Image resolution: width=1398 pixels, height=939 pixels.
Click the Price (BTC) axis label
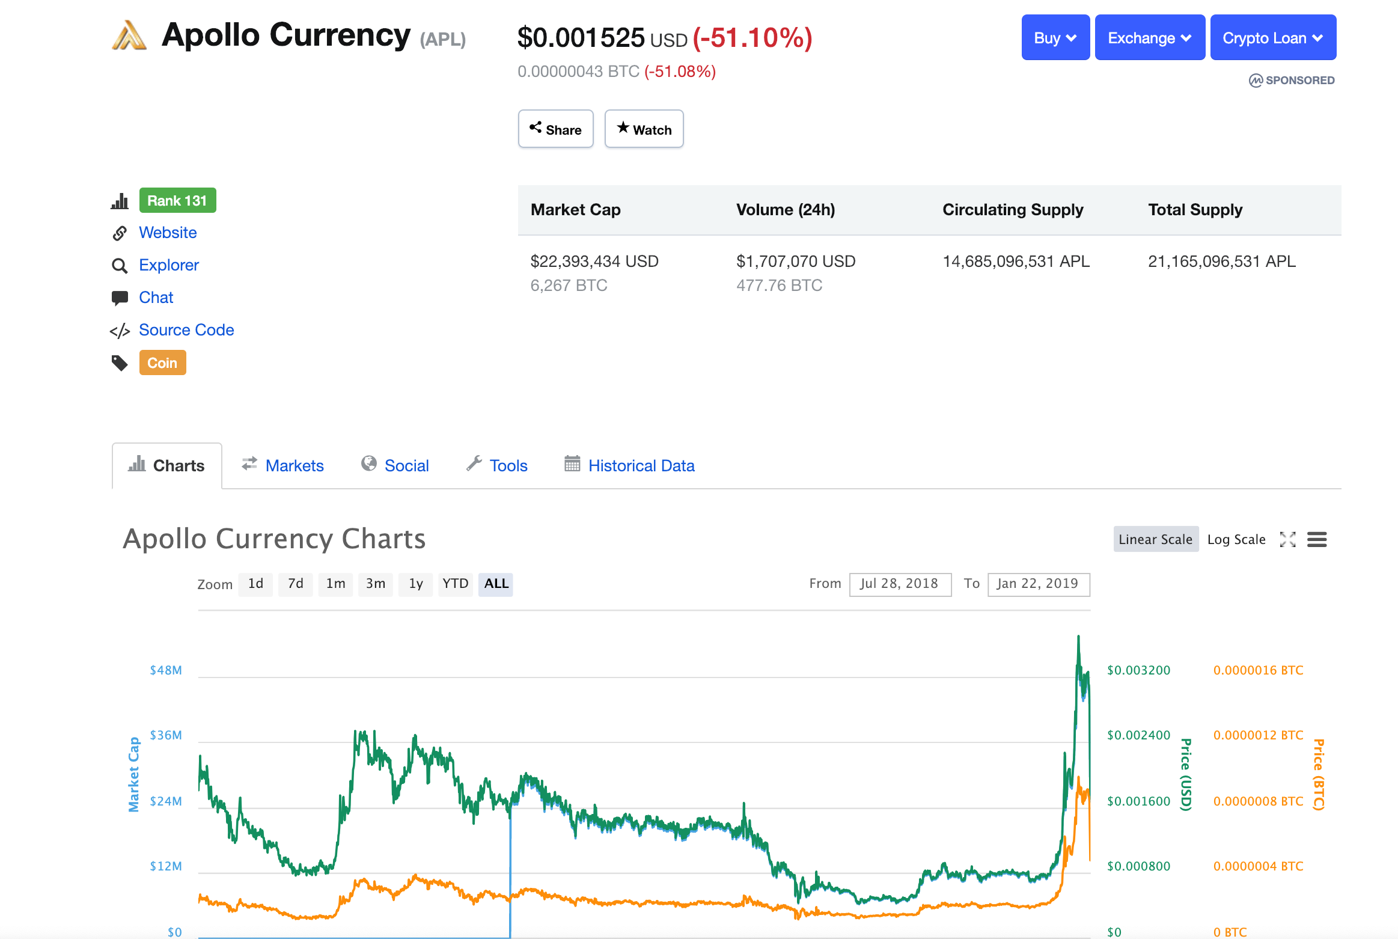1317,774
